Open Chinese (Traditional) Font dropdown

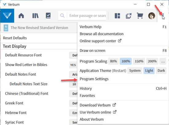[x=73, y=94]
